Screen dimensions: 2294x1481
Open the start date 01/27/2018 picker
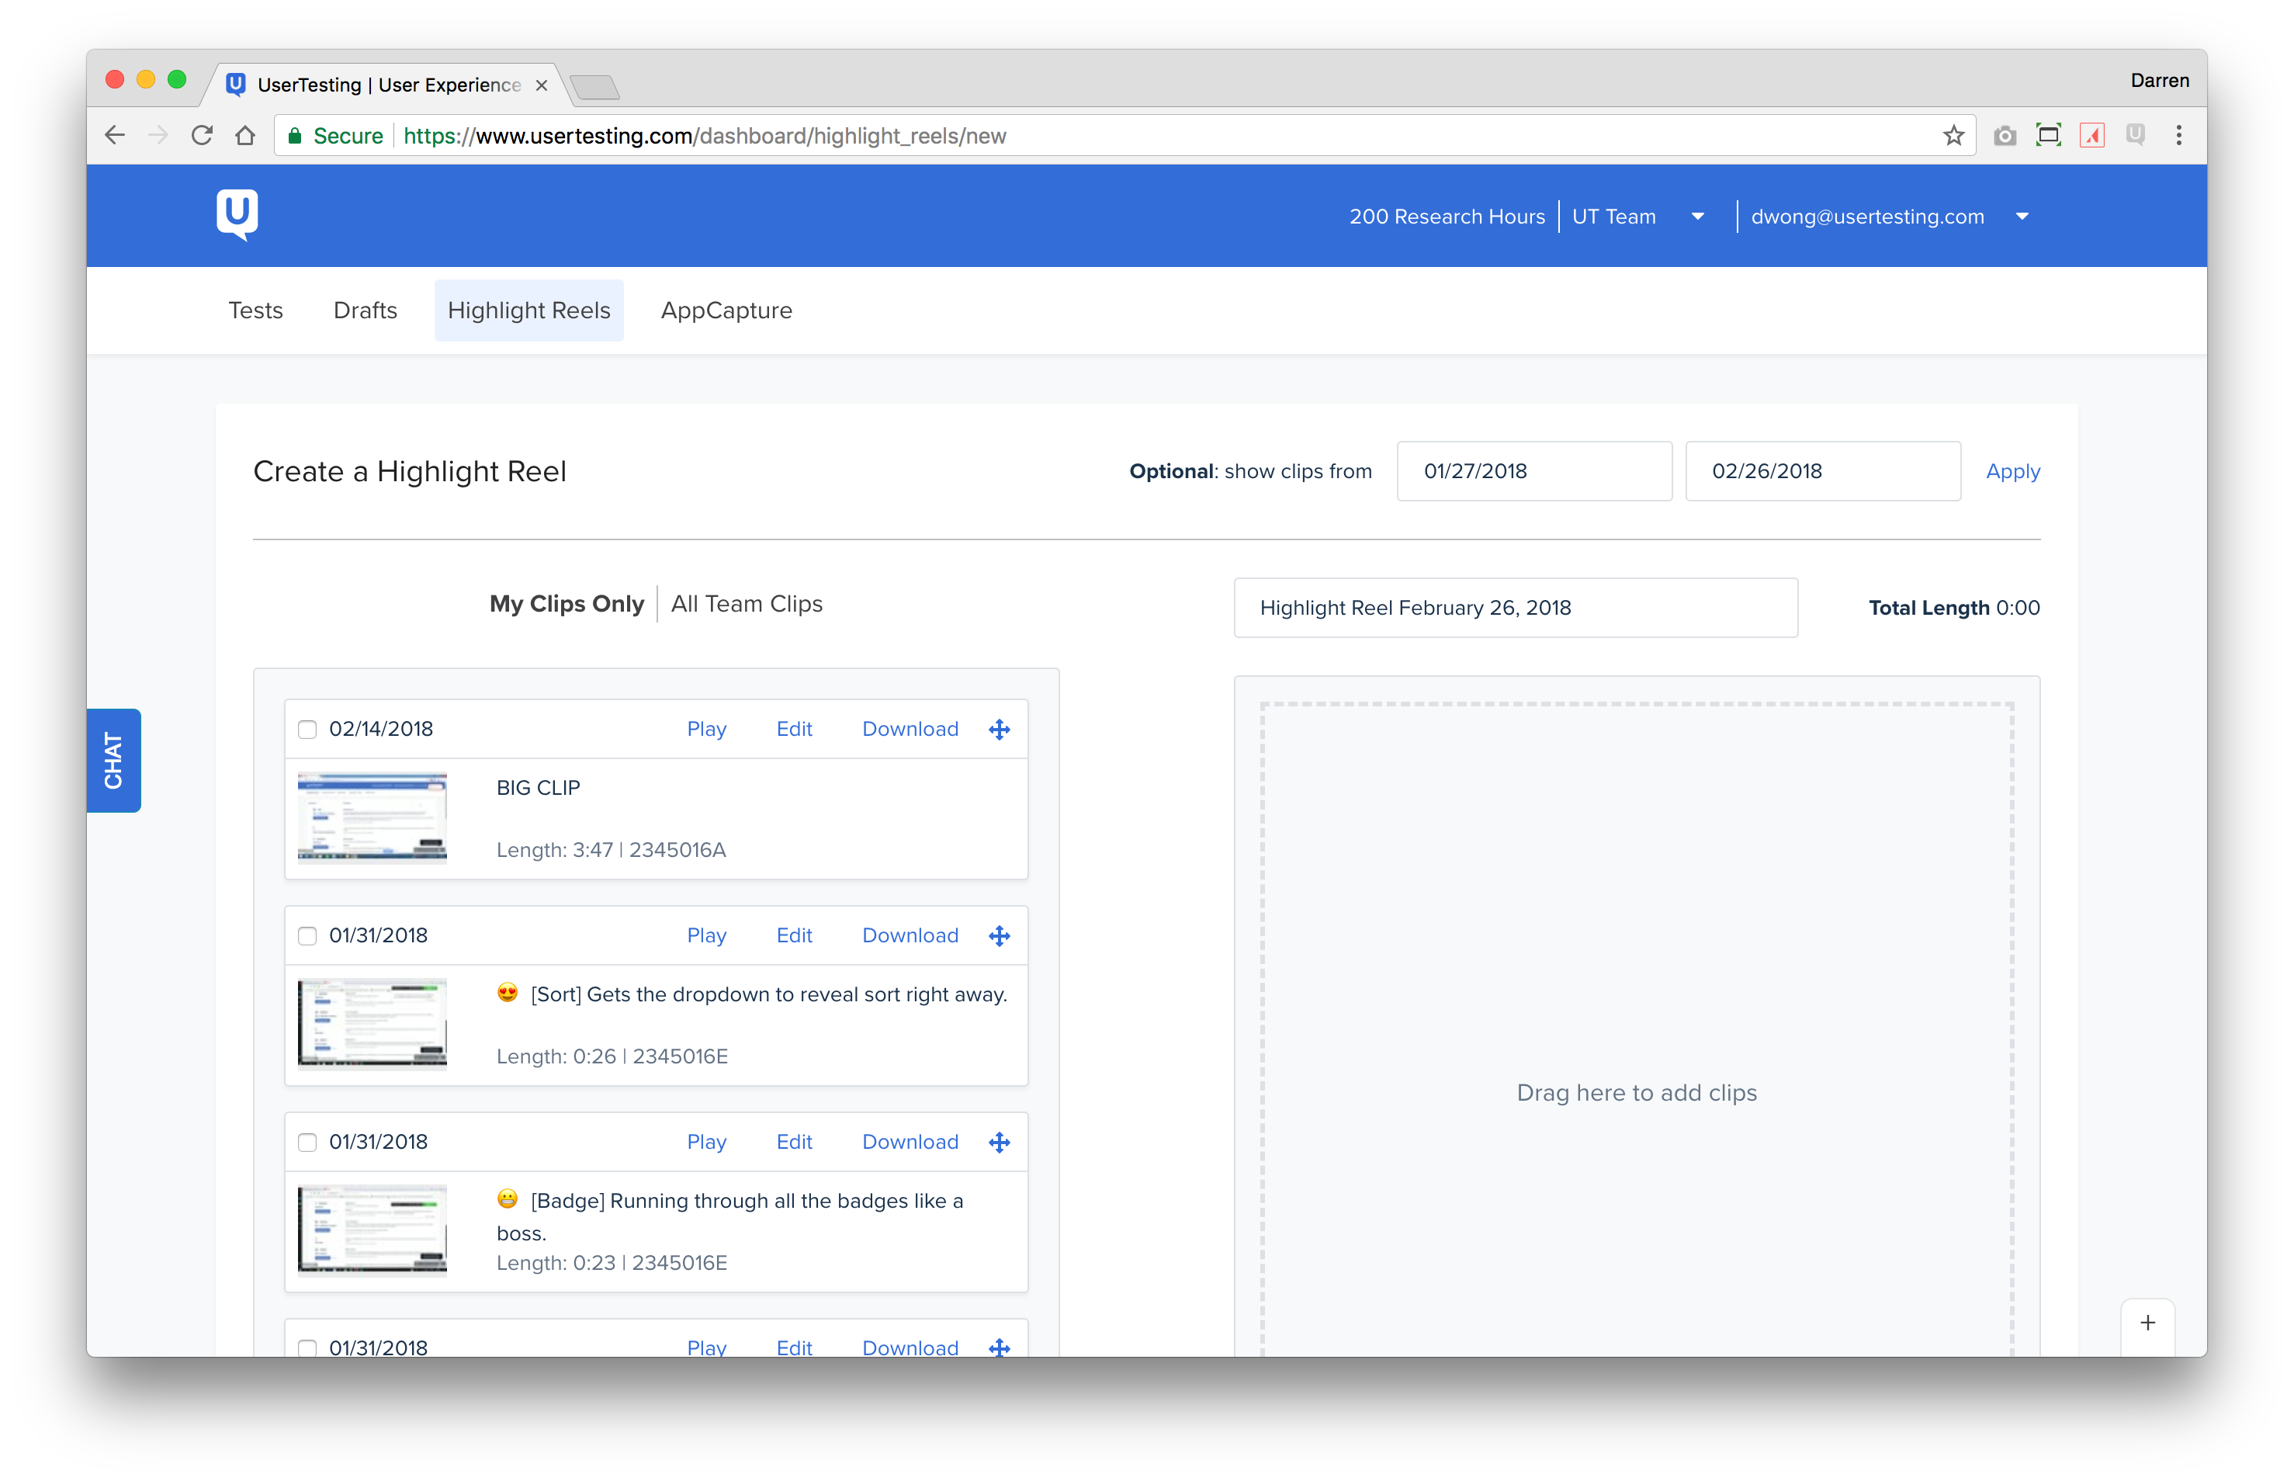1533,471
